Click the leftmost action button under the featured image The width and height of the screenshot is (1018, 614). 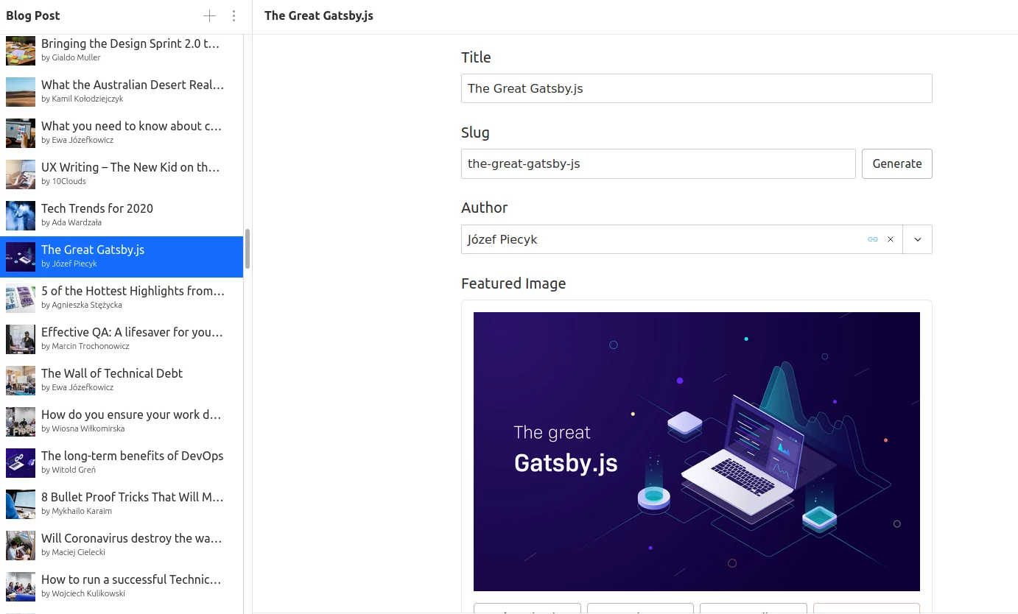pyautogui.click(x=527, y=610)
